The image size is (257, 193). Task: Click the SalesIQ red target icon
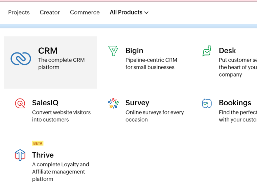[20, 103]
